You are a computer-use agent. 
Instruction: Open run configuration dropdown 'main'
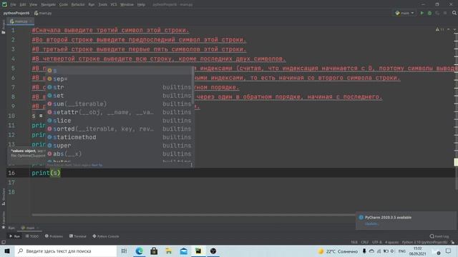404,13
